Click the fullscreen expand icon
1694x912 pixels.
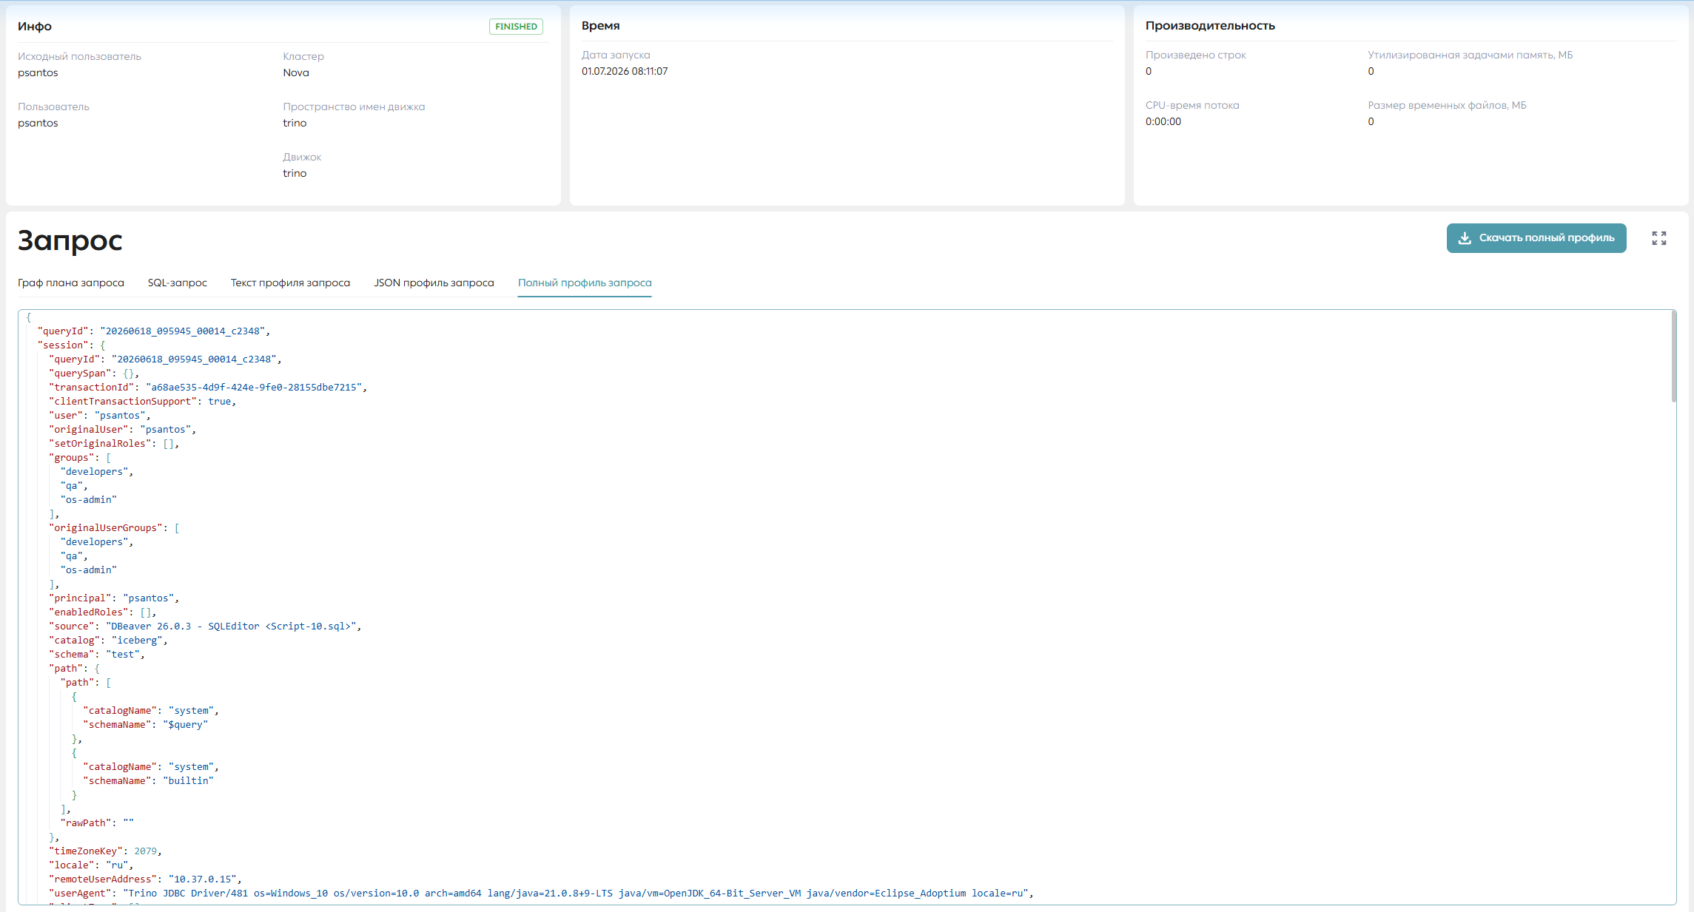(1658, 238)
